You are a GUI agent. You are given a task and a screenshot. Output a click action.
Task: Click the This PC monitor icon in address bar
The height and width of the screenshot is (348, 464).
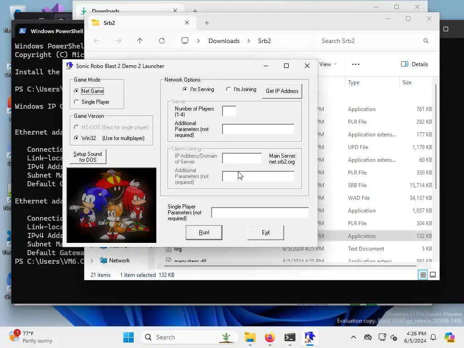click(185, 40)
